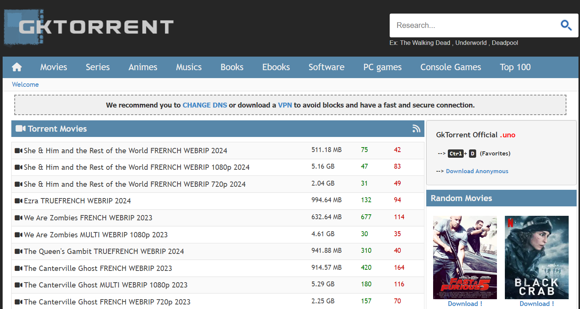This screenshot has width=580, height=309.
Task: Click Download under Black Crab
Action: 537,304
